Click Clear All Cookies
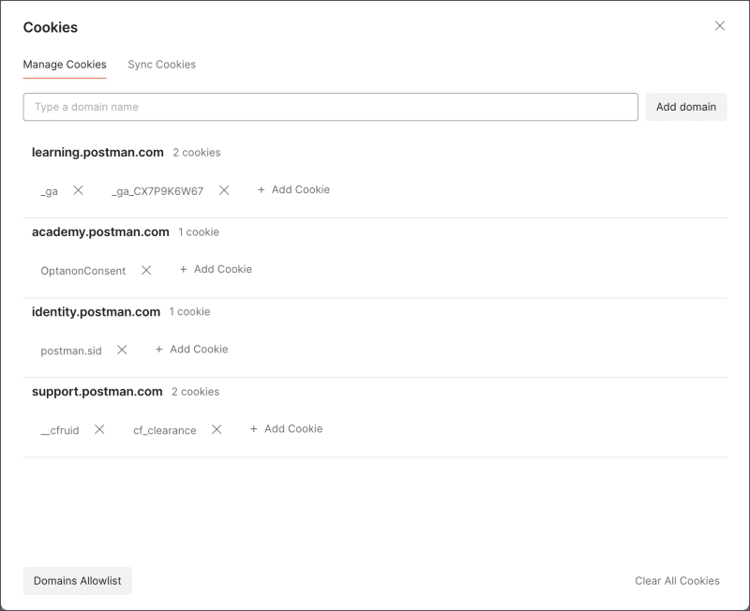The height and width of the screenshot is (611, 750). coord(677,581)
